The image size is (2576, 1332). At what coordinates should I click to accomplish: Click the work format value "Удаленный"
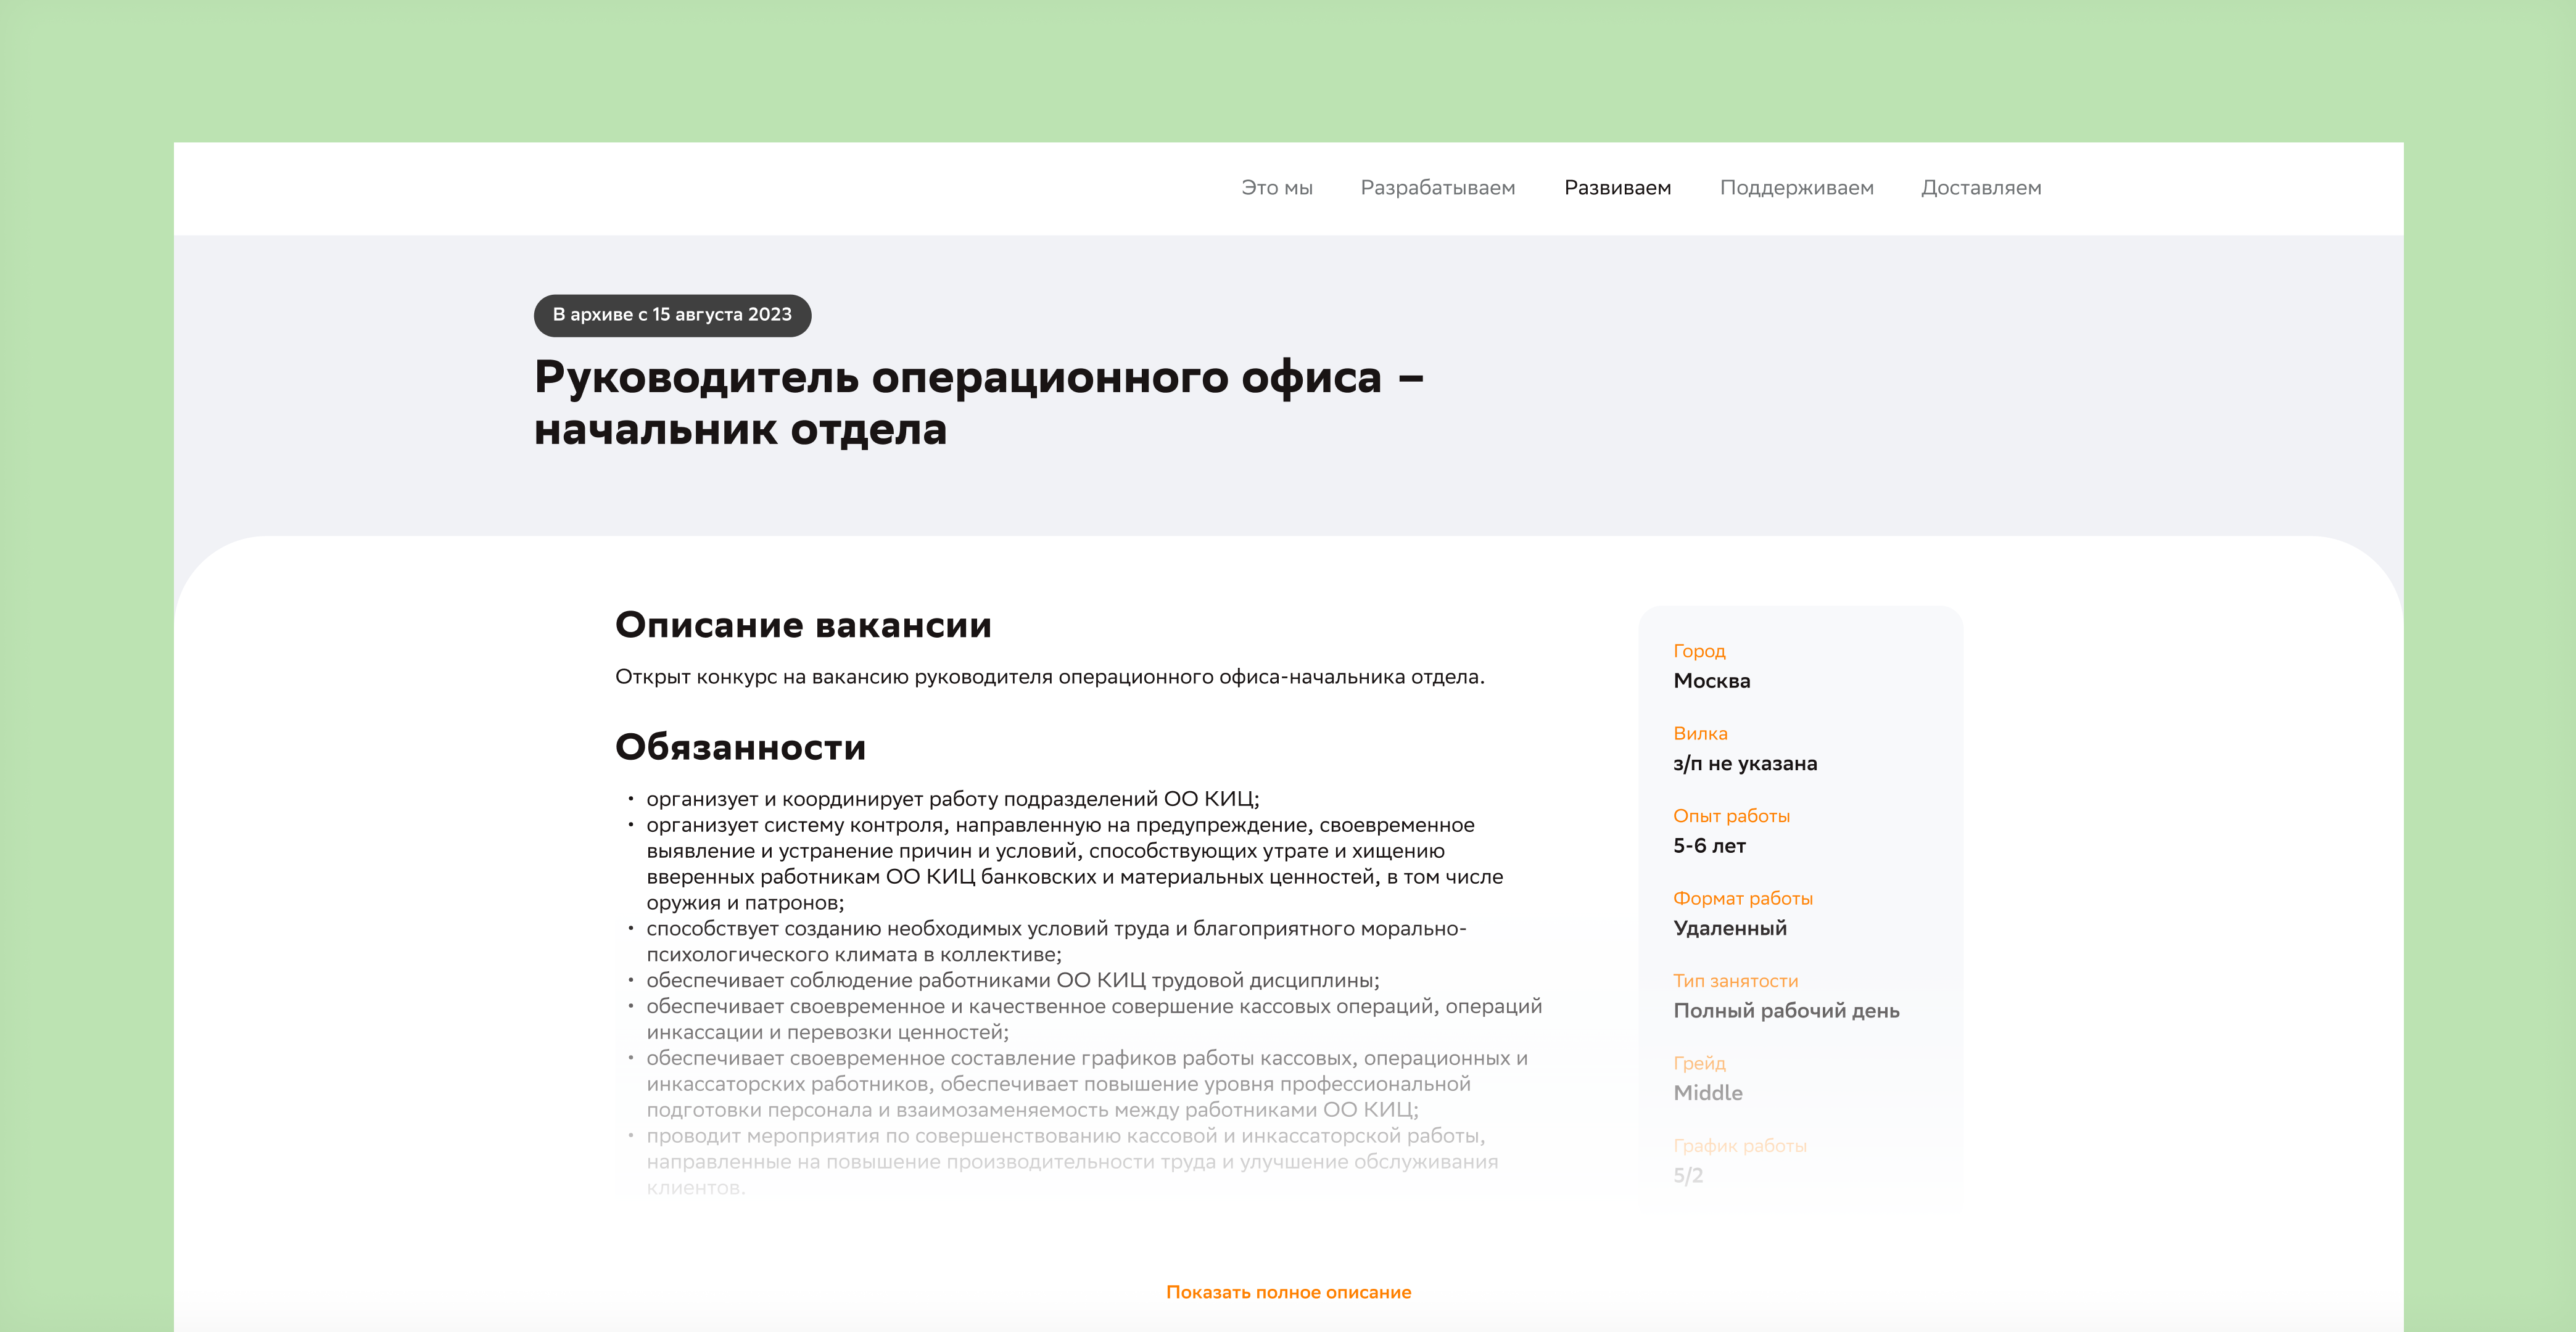(1730, 928)
